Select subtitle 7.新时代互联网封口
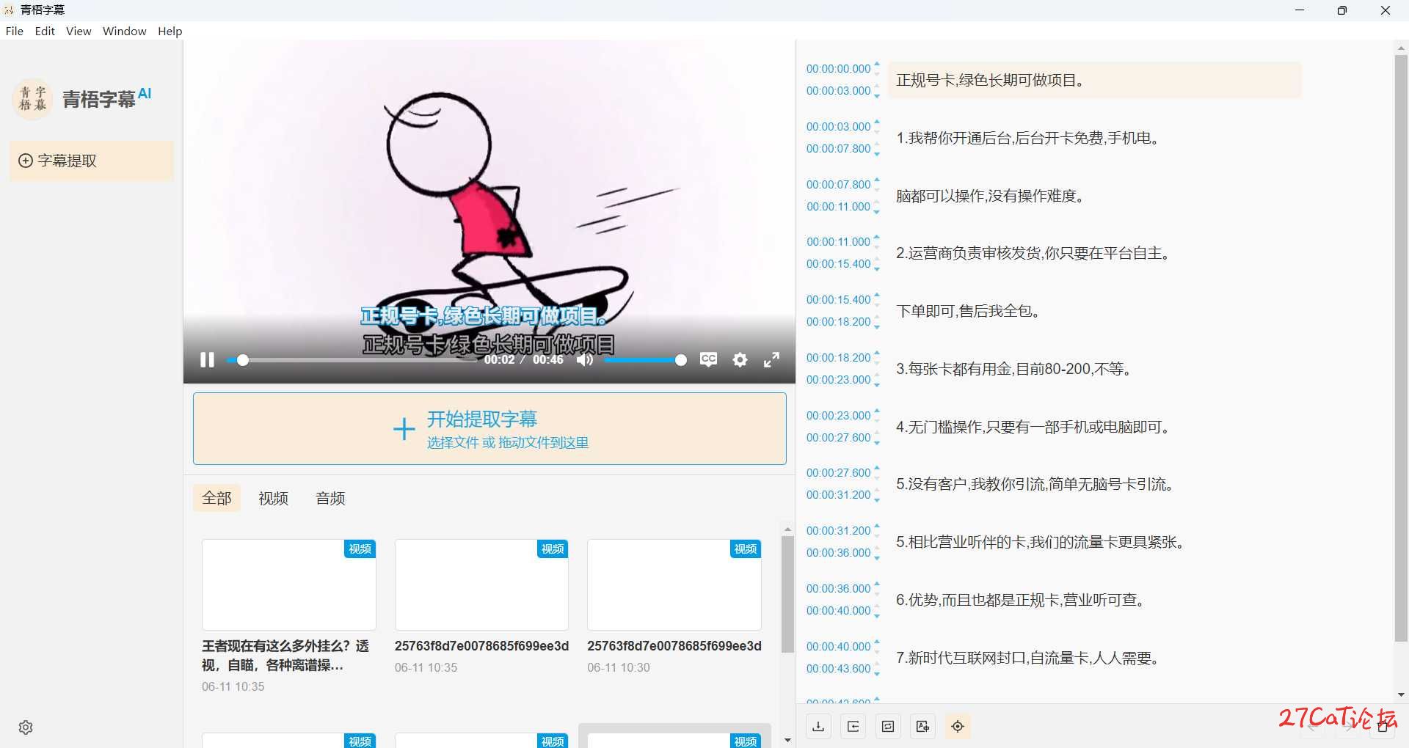 pos(1094,658)
